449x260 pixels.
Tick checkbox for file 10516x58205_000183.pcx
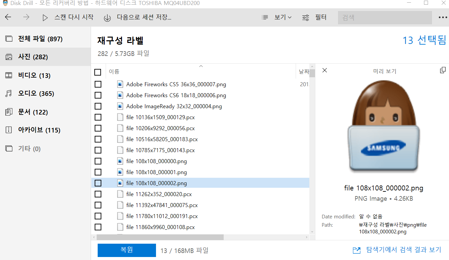[x=98, y=139]
